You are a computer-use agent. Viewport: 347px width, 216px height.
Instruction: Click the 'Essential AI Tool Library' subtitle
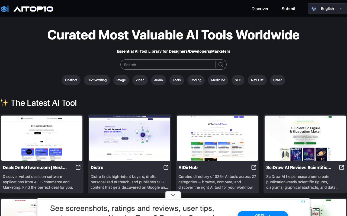pos(173,51)
